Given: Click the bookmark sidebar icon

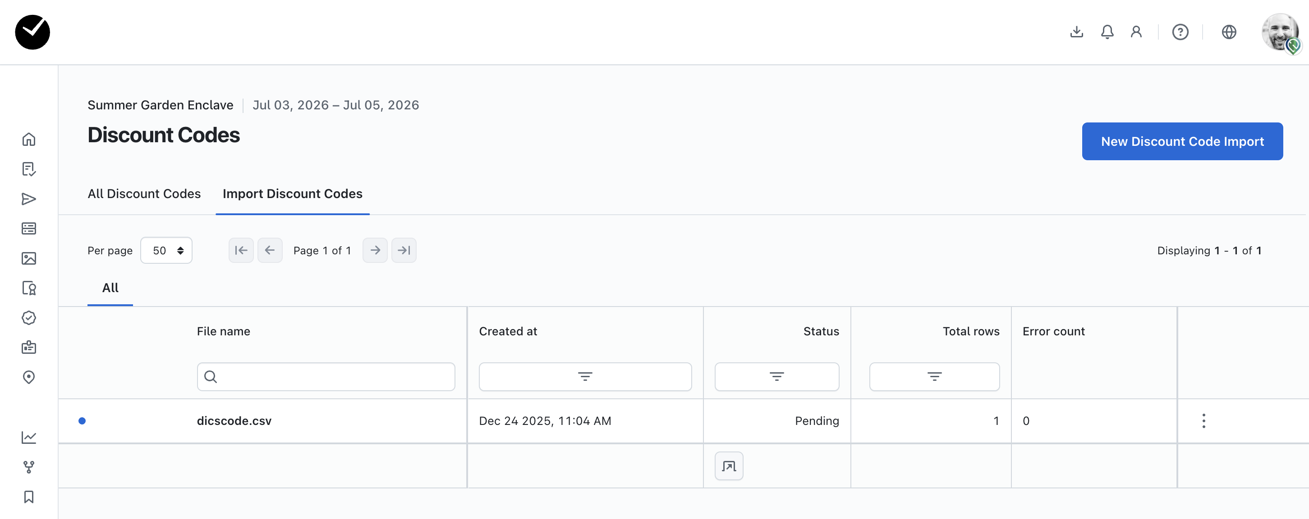Looking at the screenshot, I should tap(29, 496).
